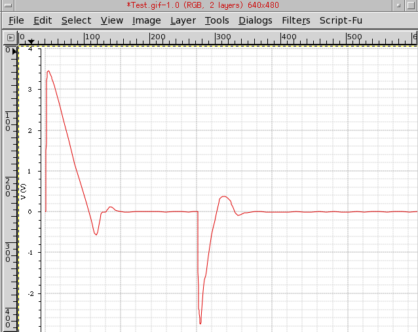418x332 pixels.
Task: Show the Dialogs menu
Action: [x=256, y=20]
